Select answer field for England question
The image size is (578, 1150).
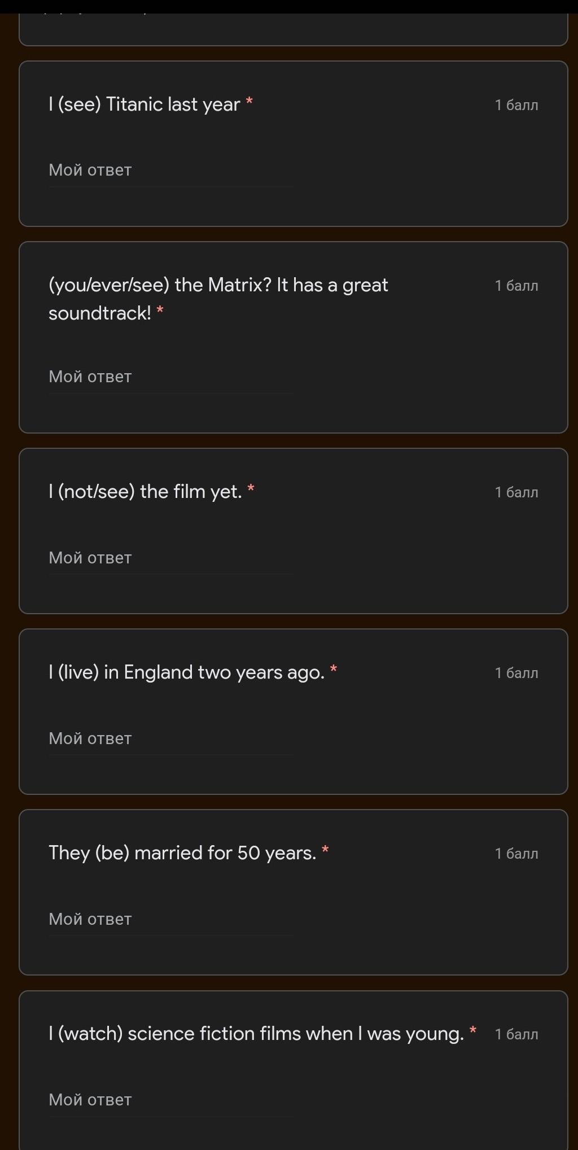click(169, 739)
